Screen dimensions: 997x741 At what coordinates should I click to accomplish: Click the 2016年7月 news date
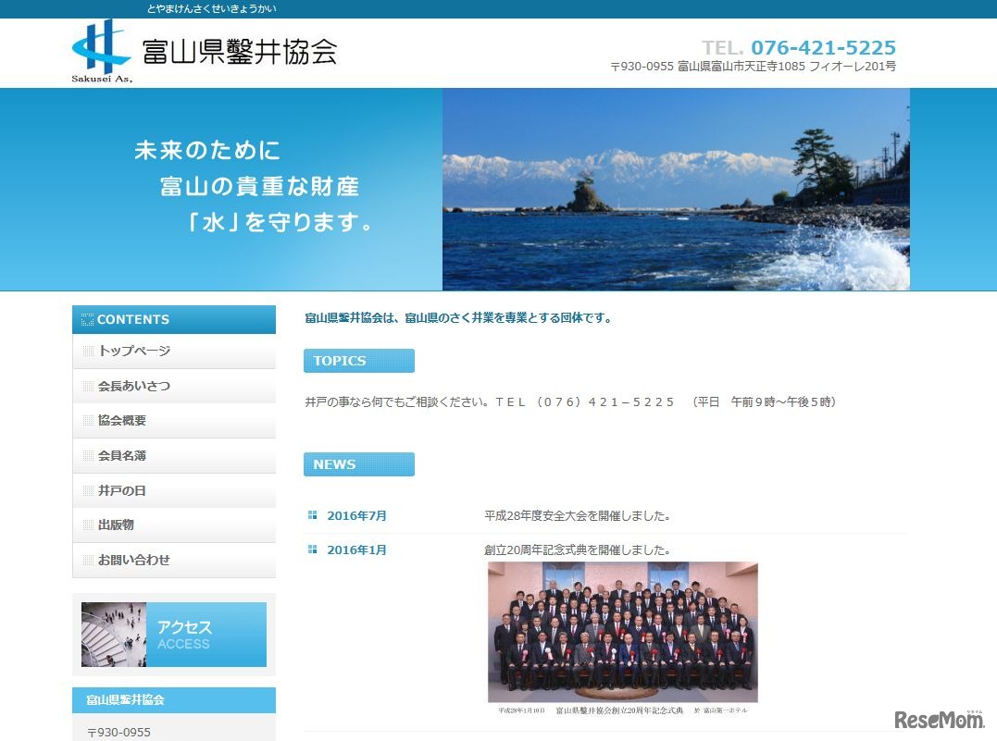click(x=356, y=515)
